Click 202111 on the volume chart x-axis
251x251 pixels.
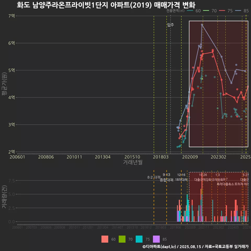204,227
